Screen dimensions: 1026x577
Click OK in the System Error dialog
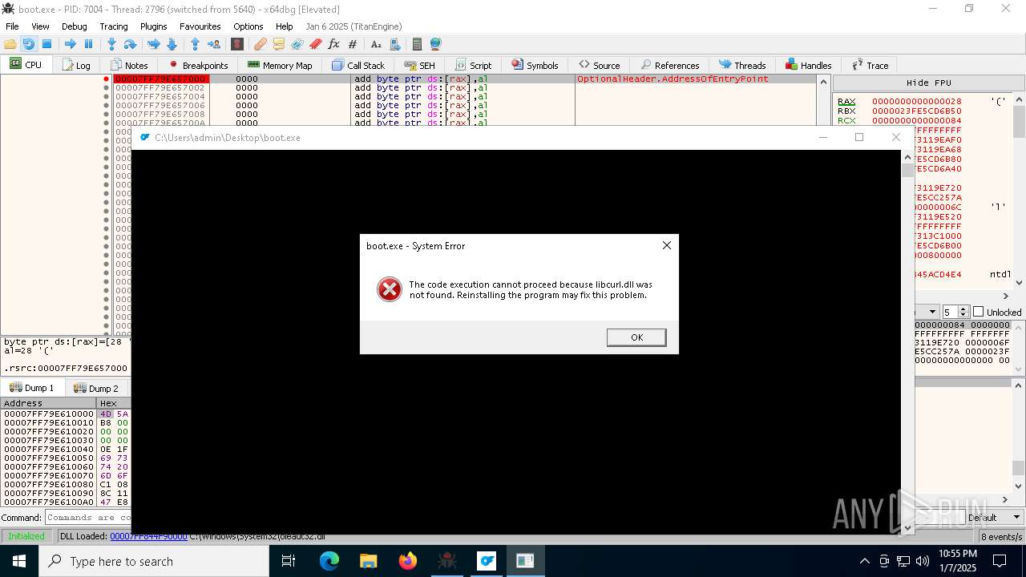[x=636, y=337]
